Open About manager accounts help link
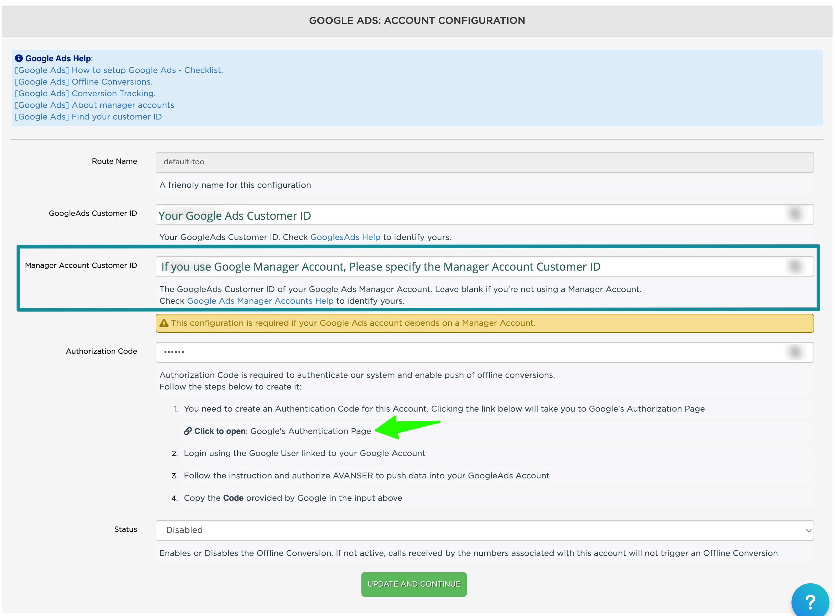835x616 pixels. [94, 105]
